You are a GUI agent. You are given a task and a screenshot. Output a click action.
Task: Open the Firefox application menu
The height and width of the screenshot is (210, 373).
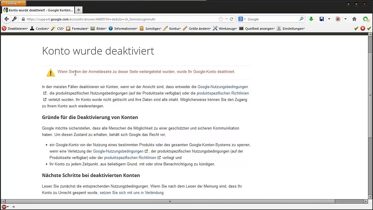pyautogui.click(x=13, y=3)
